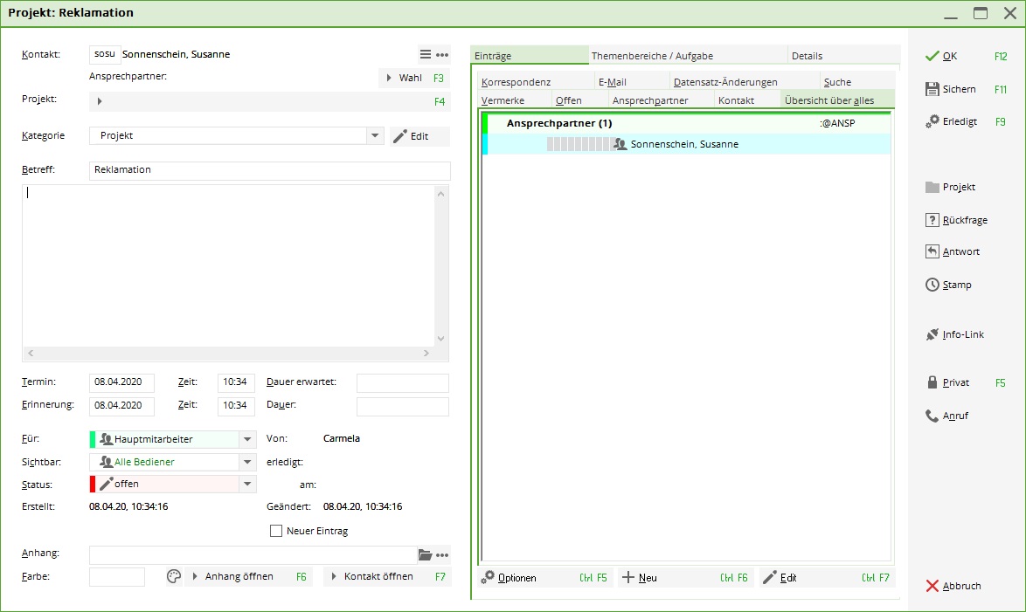Screen dimensions: 1026x612
Task: Toggle the Privat lock icon
Action: tap(932, 382)
